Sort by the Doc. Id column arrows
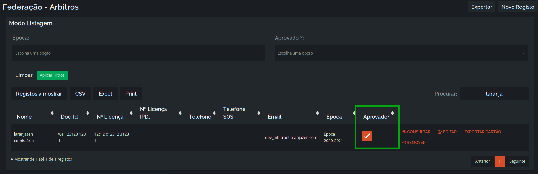Viewport: 538px width, 174px height. (x=87, y=113)
